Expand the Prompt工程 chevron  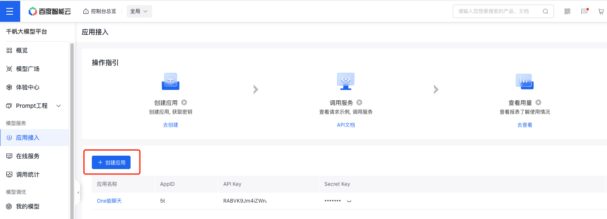(59, 106)
